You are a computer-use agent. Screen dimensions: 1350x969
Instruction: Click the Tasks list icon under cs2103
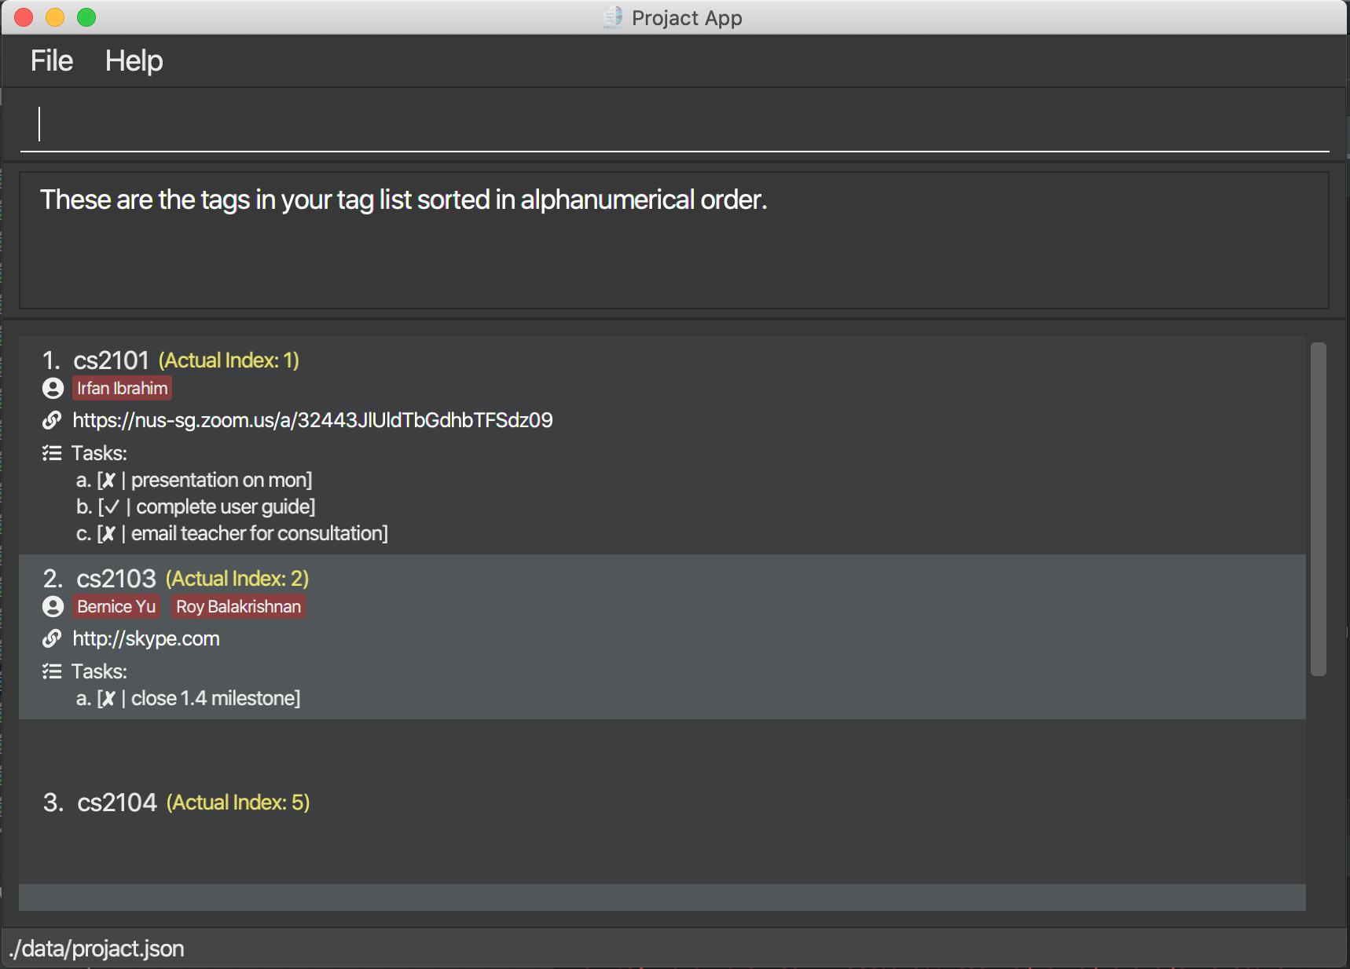pyautogui.click(x=52, y=671)
